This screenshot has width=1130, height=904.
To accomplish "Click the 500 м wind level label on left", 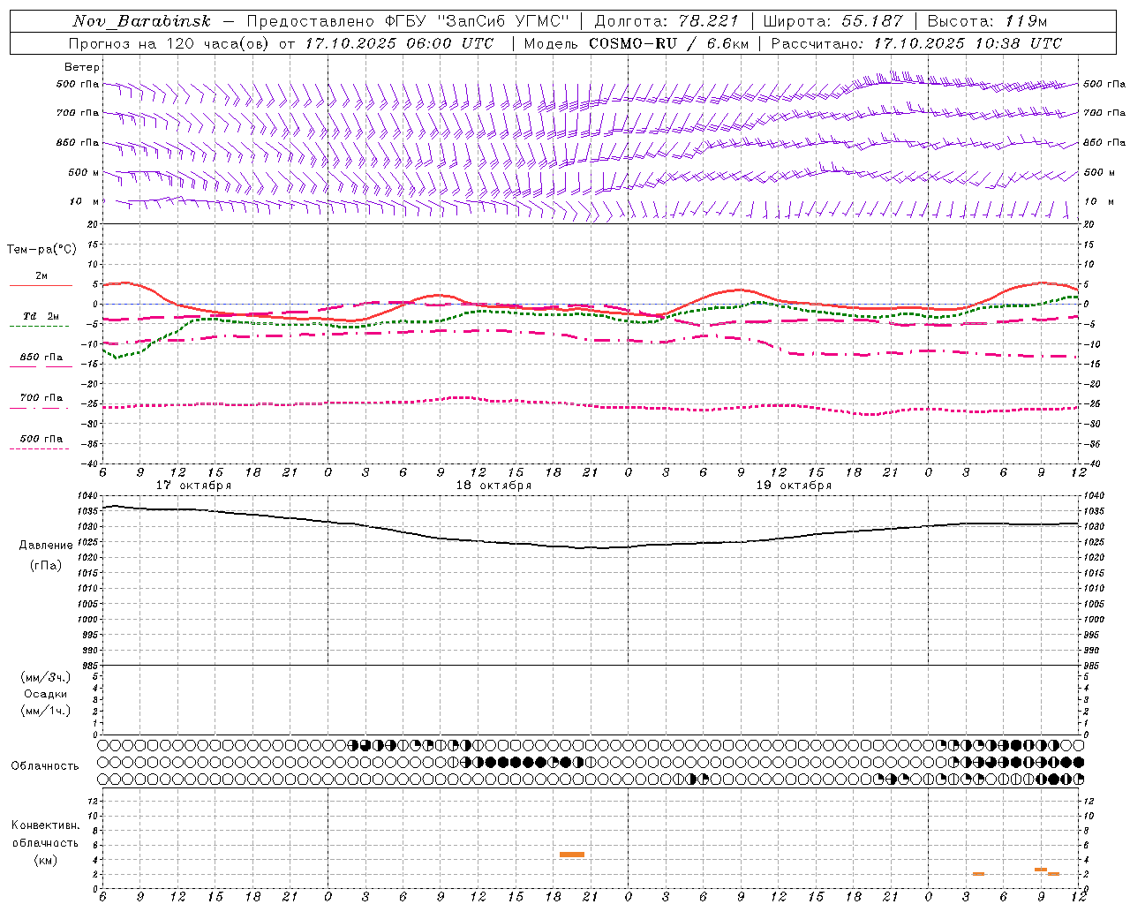I will (x=84, y=173).
